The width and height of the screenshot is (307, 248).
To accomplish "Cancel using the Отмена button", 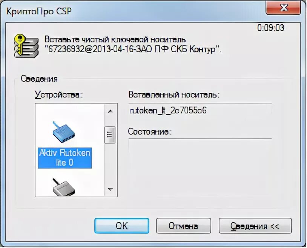I will click(x=183, y=226).
